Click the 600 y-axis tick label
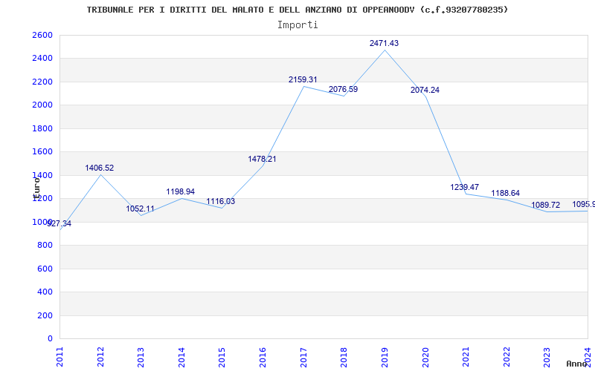 [x=45, y=269]
